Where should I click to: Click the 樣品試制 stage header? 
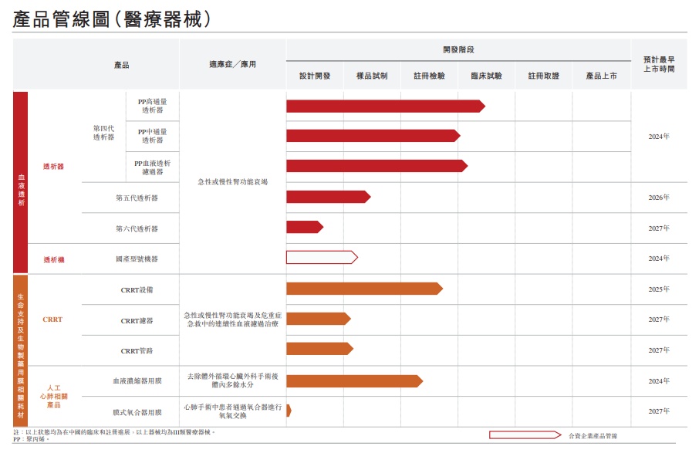tap(372, 76)
